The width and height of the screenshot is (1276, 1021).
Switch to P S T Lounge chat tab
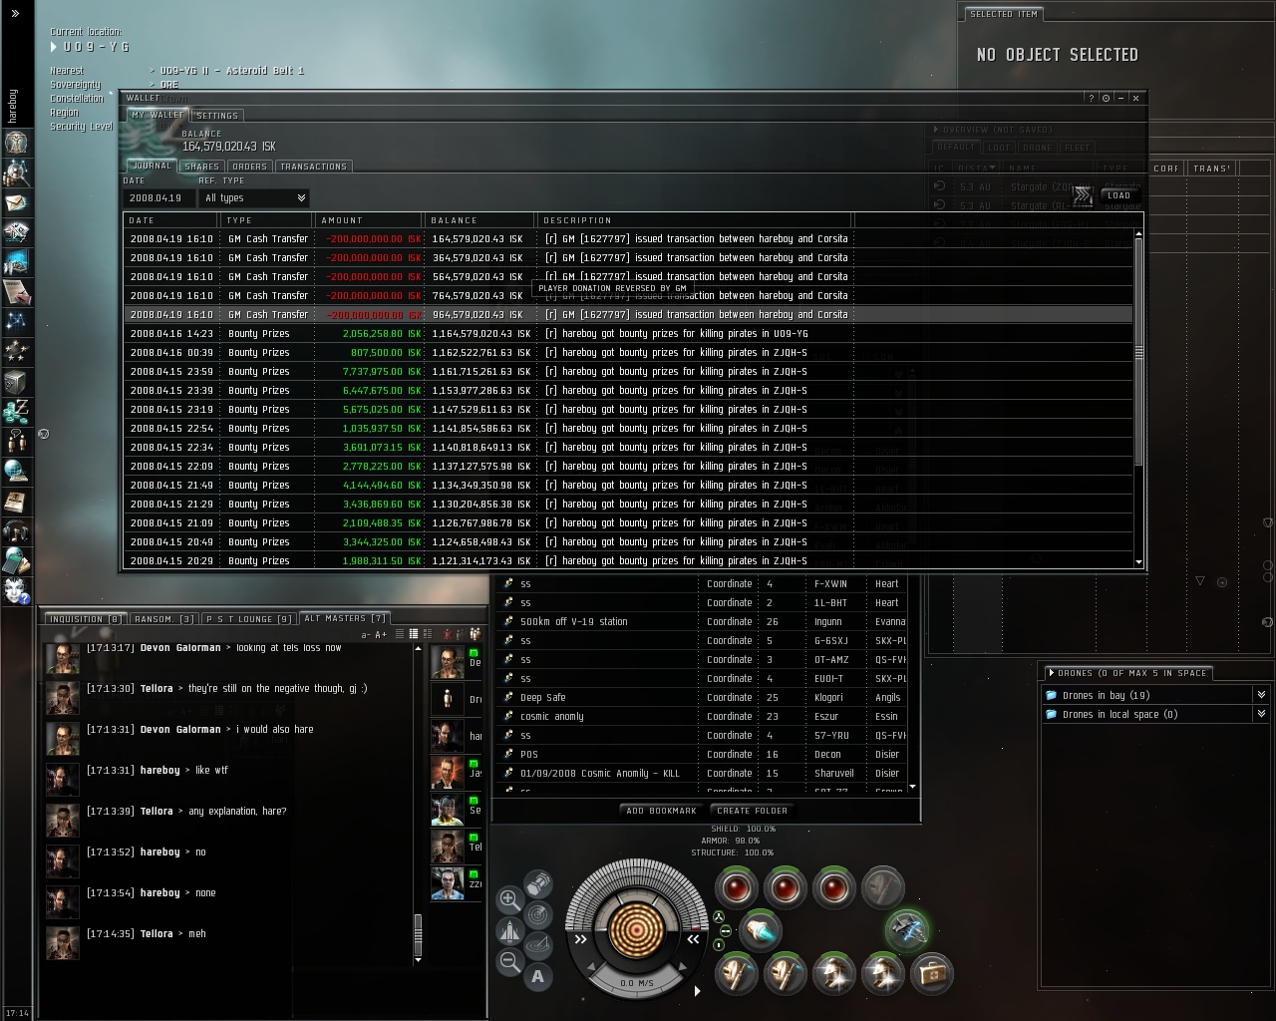[248, 619]
